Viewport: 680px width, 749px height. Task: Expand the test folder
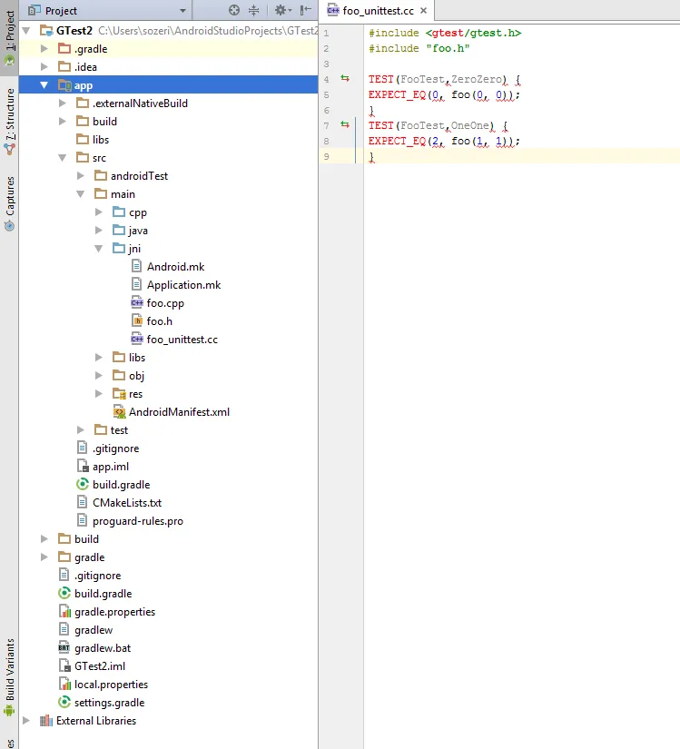[81, 430]
